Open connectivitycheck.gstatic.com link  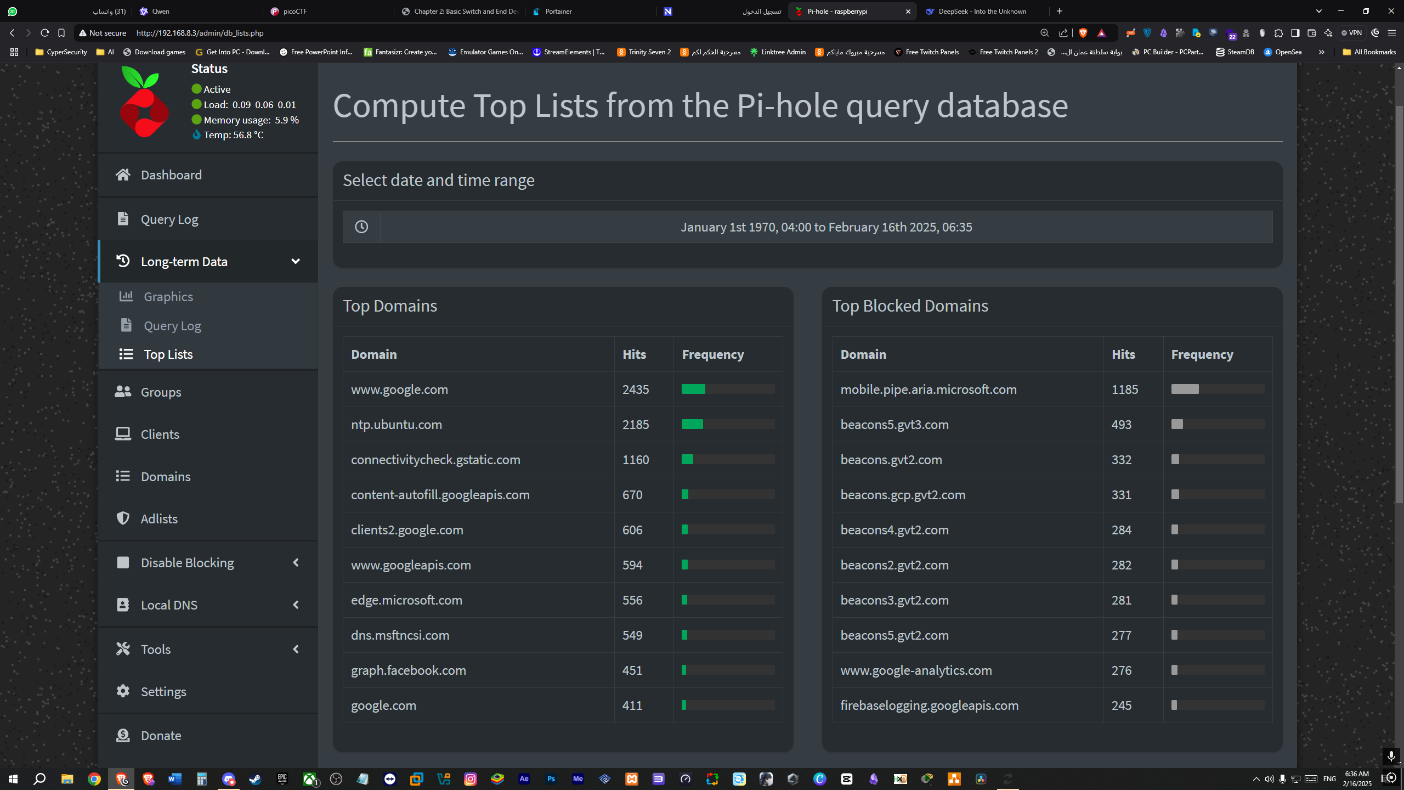[435, 459]
